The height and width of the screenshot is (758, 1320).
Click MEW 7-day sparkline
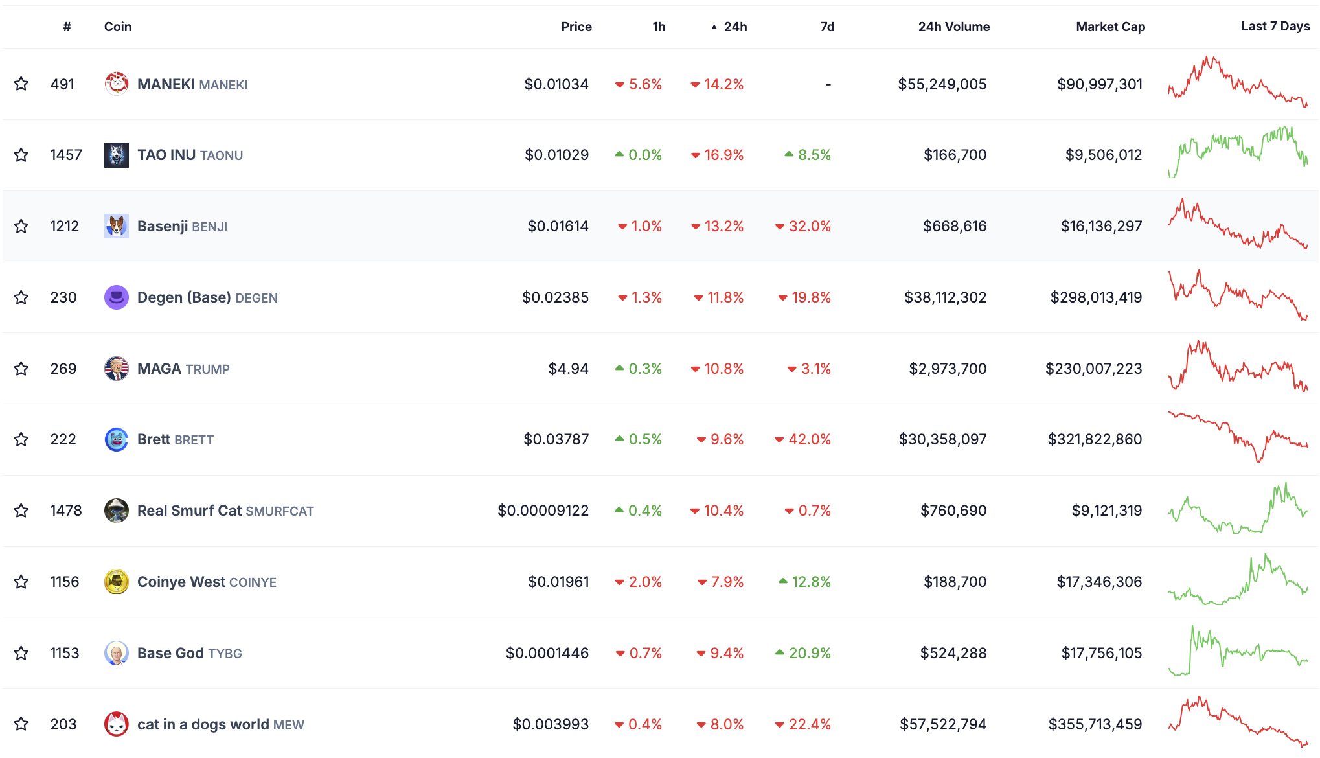pos(1238,721)
